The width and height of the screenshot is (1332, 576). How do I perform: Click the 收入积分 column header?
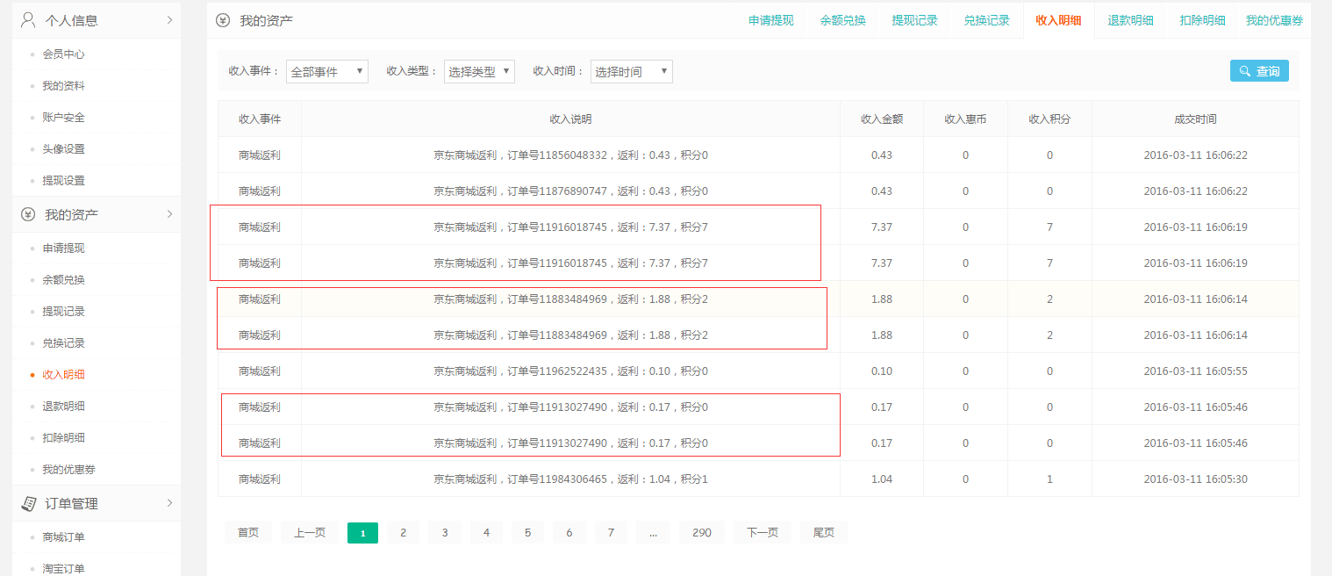pyautogui.click(x=1049, y=119)
